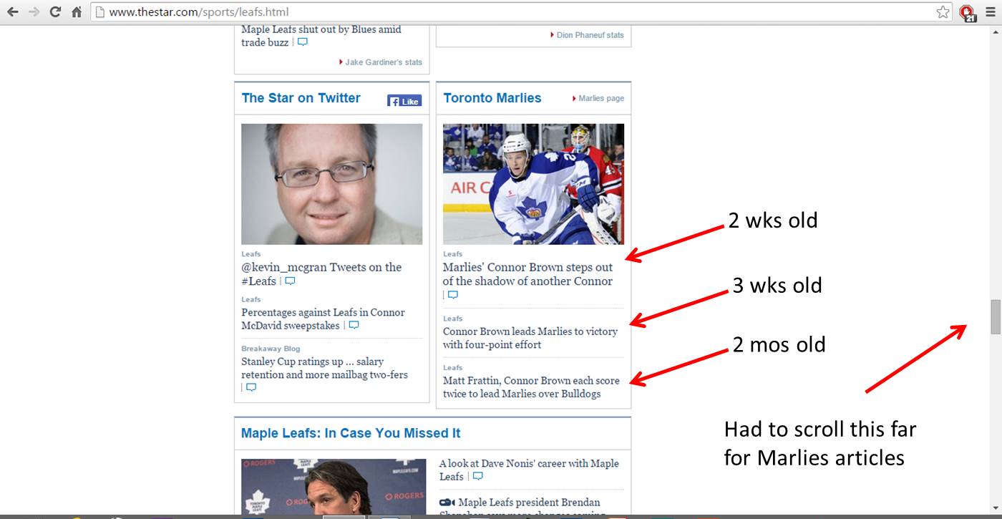Image resolution: width=1002 pixels, height=519 pixels.
Task: Open the Marlies page link
Action: (600, 98)
